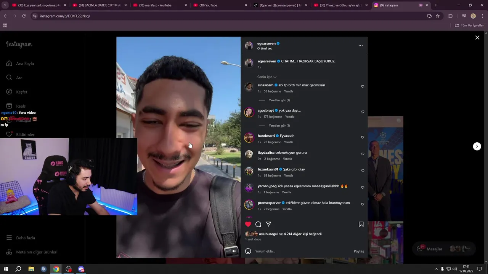Image resolution: width=488 pixels, height=274 pixels.
Task: Show hidden system tray icons
Action: [x=436, y=269]
